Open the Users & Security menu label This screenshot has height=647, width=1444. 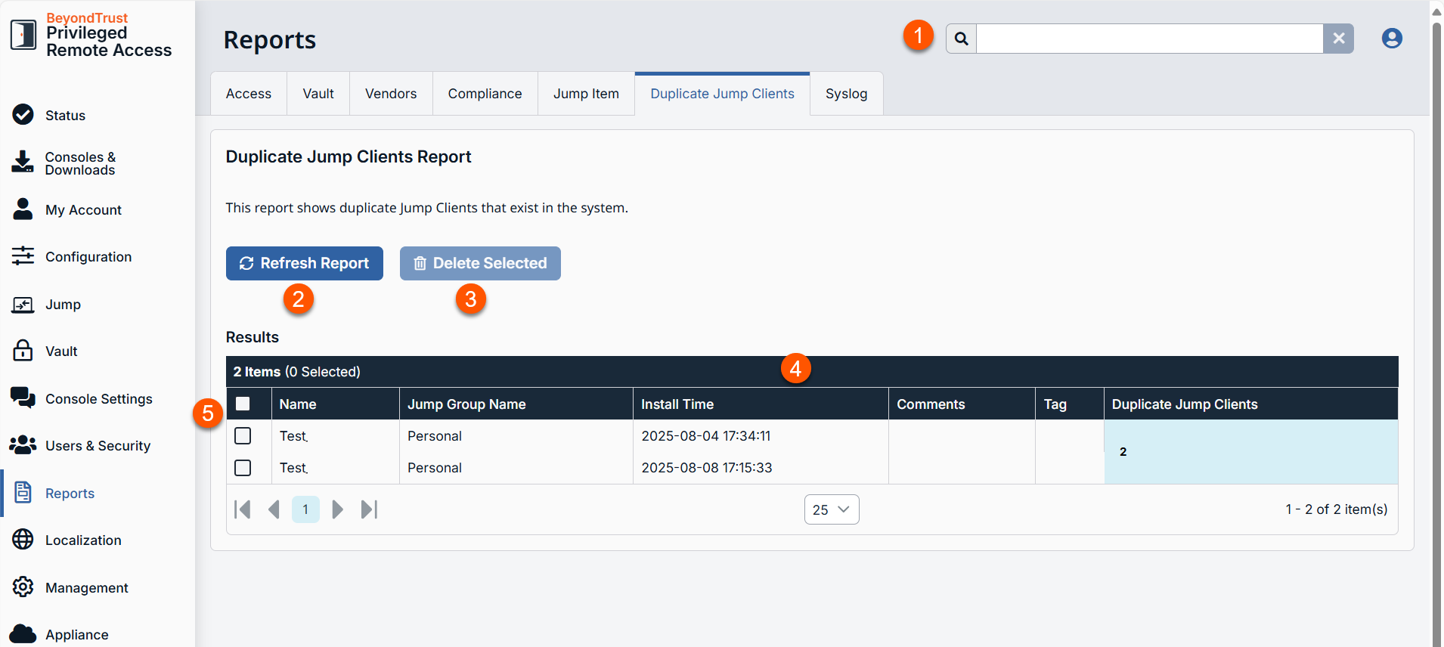pos(98,446)
